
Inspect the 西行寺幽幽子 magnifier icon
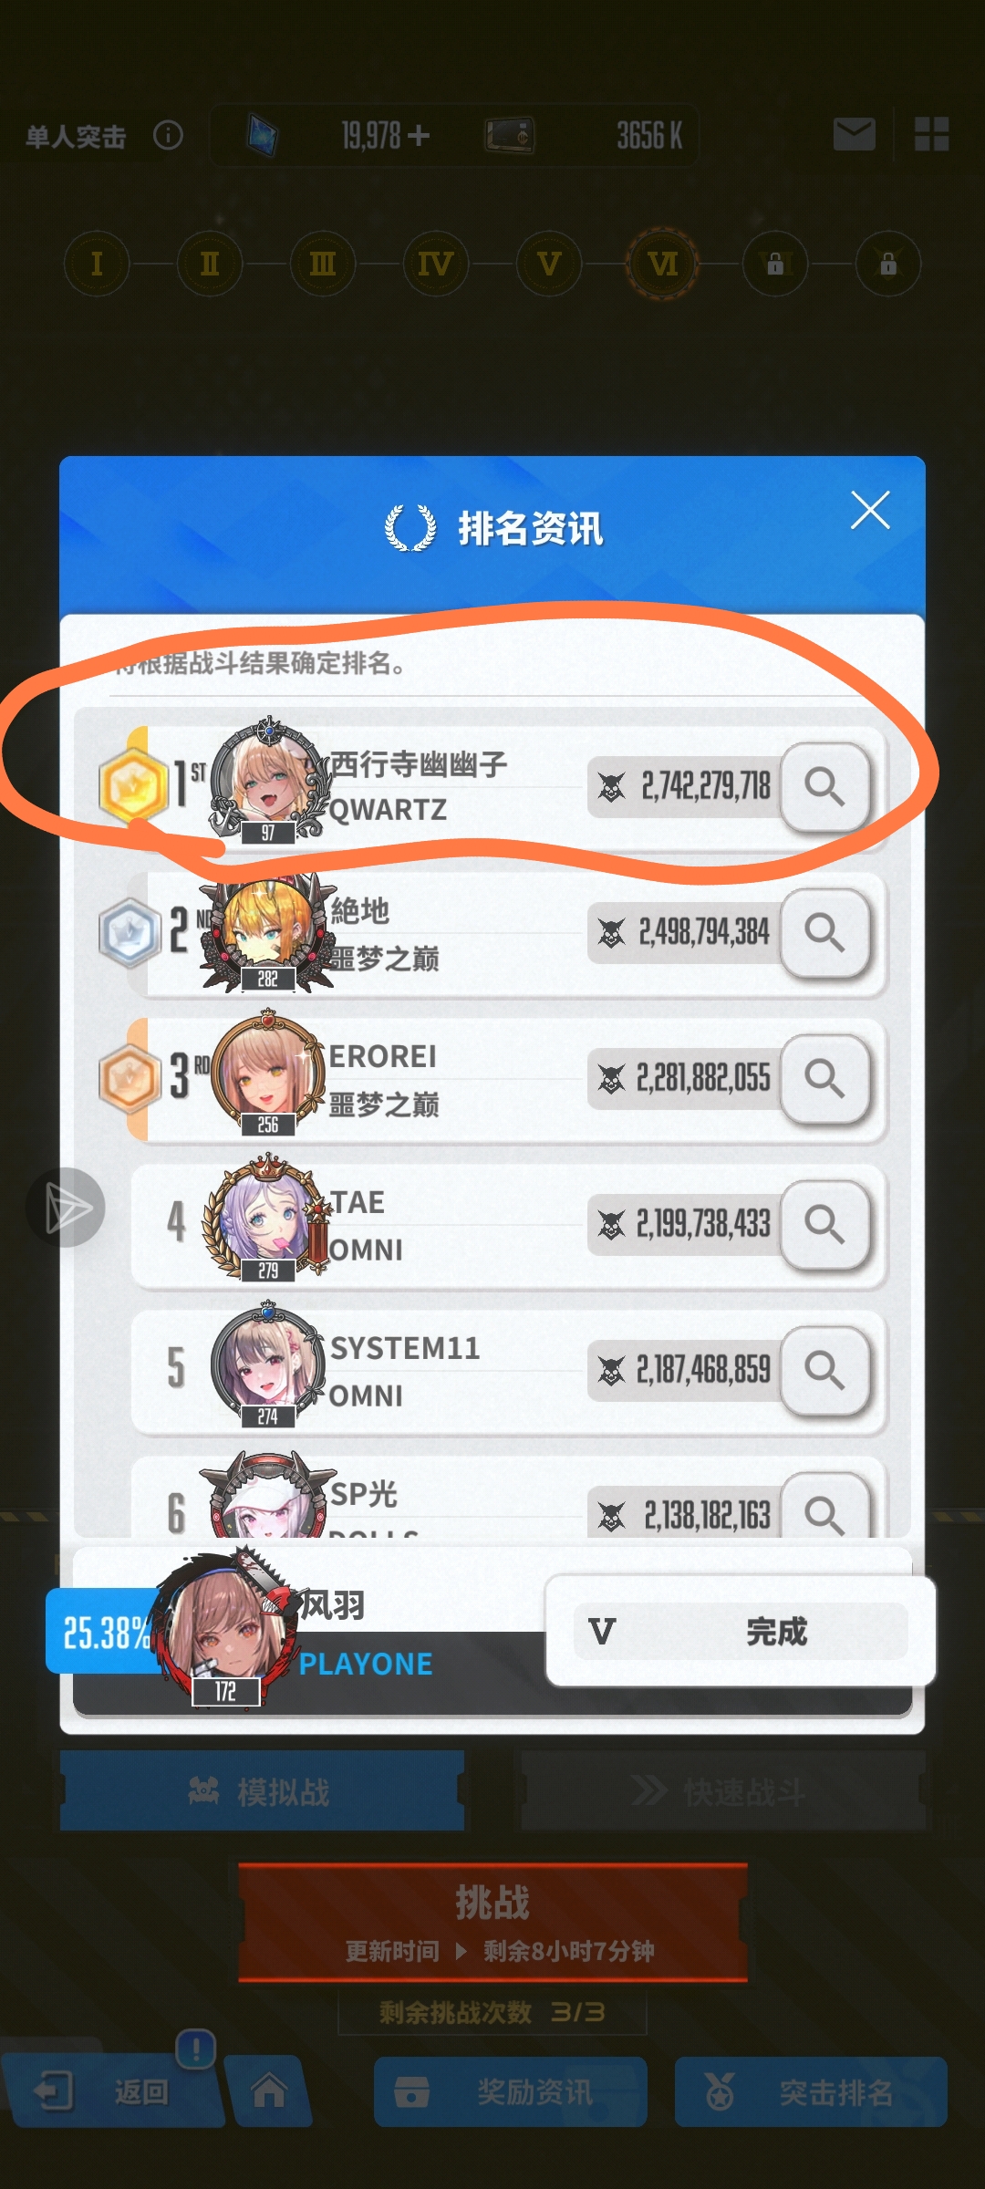pyautogui.click(x=824, y=786)
